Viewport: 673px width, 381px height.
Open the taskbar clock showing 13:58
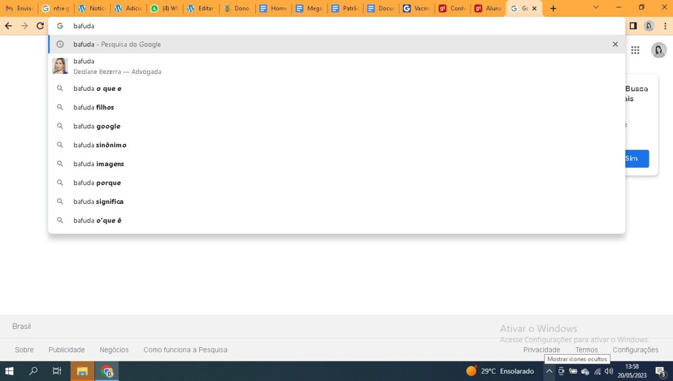coord(631,371)
